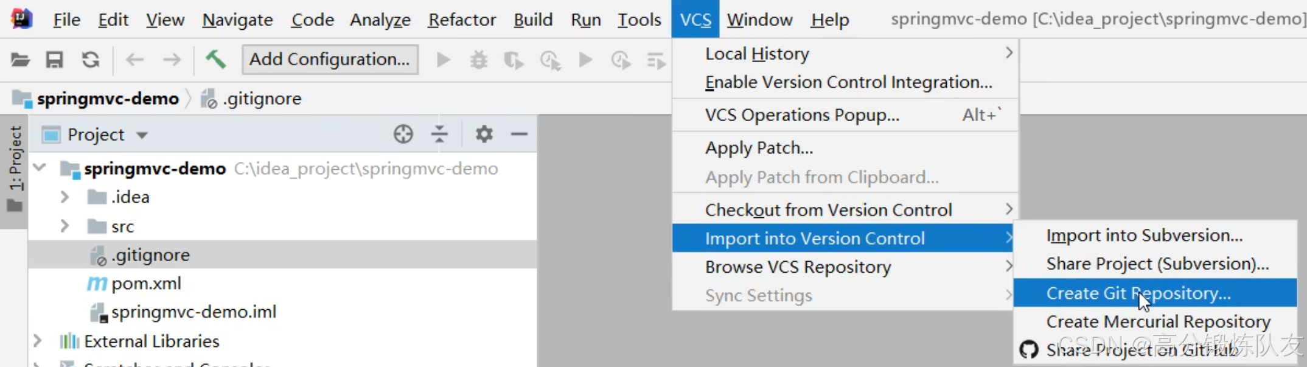
Task: Select pom.xml in project tree
Action: click(282, 284)
